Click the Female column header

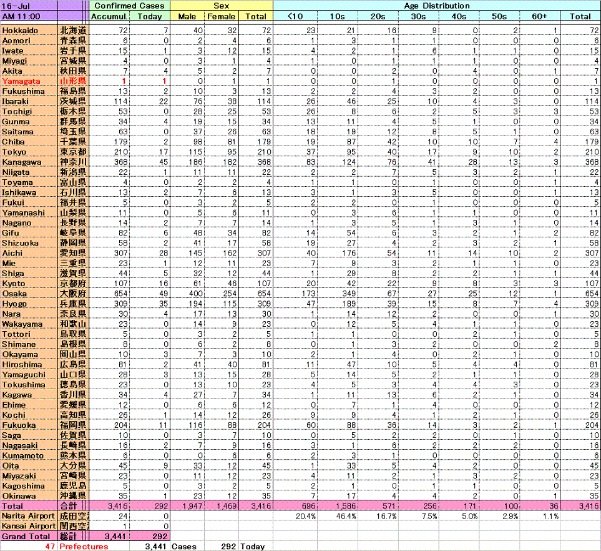(222, 16)
